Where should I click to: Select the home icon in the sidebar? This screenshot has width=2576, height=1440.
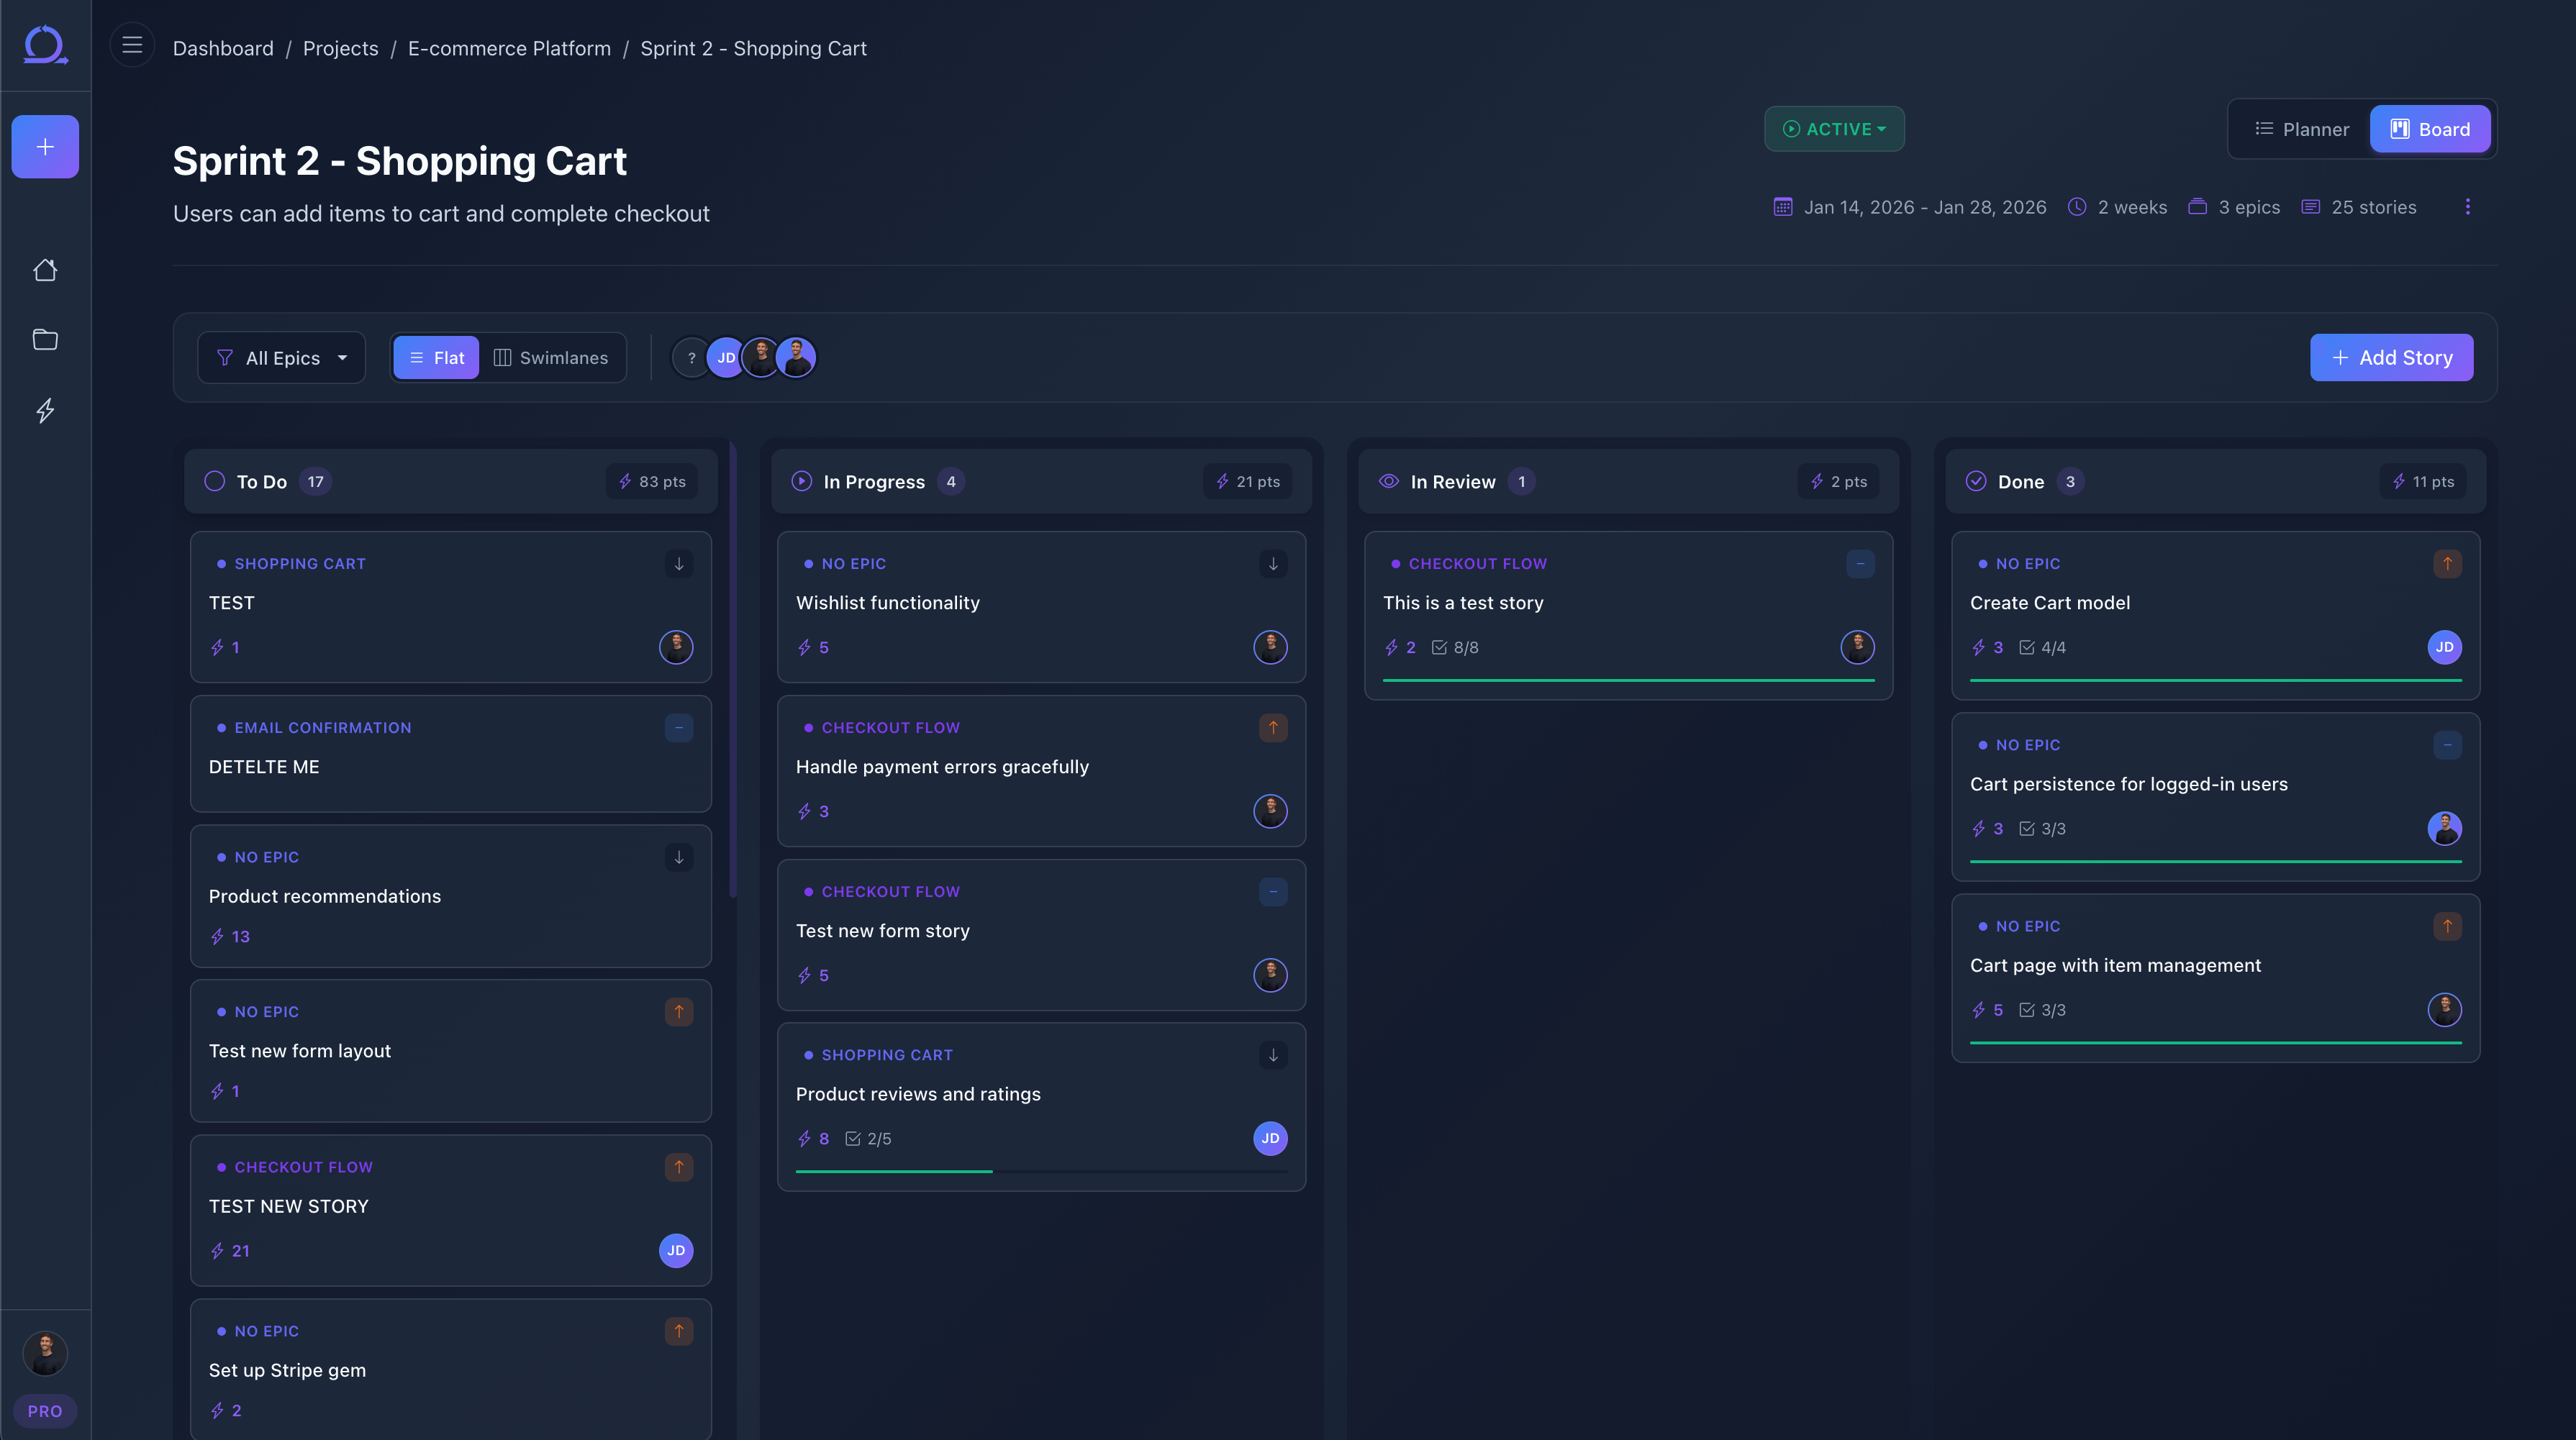pos(45,270)
